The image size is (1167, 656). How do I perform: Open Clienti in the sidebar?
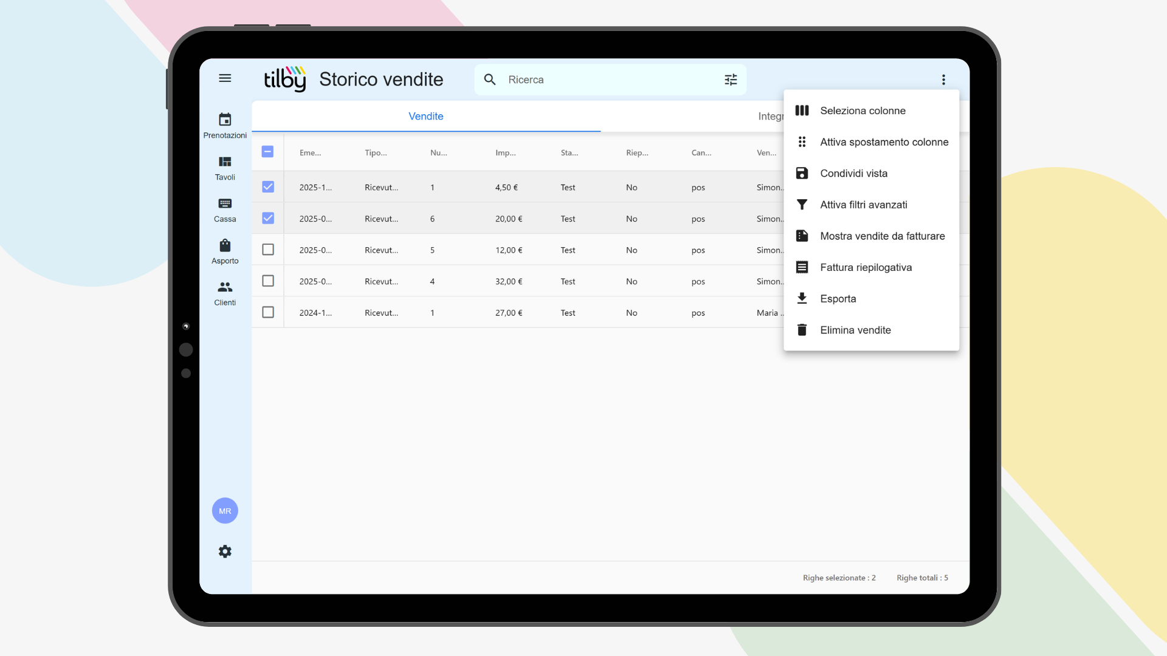point(225,294)
